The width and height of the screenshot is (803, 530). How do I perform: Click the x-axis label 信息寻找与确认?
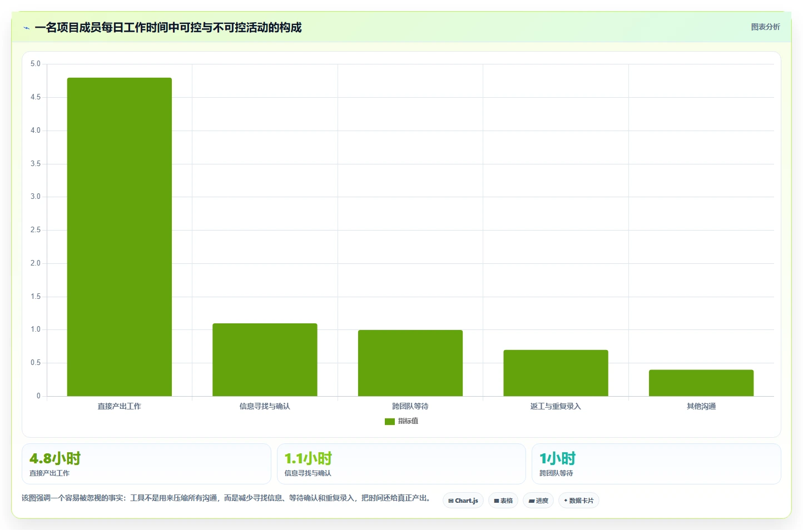[x=265, y=406]
